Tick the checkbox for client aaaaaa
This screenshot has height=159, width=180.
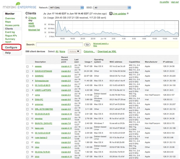coord(27,67)
